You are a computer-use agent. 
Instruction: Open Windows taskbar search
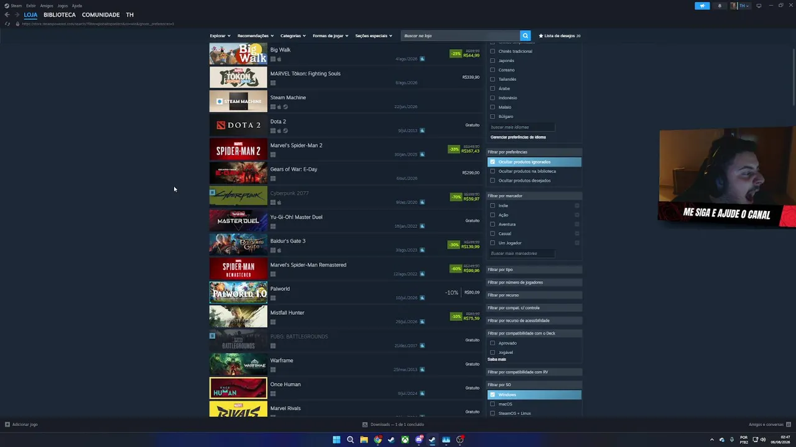(350, 440)
